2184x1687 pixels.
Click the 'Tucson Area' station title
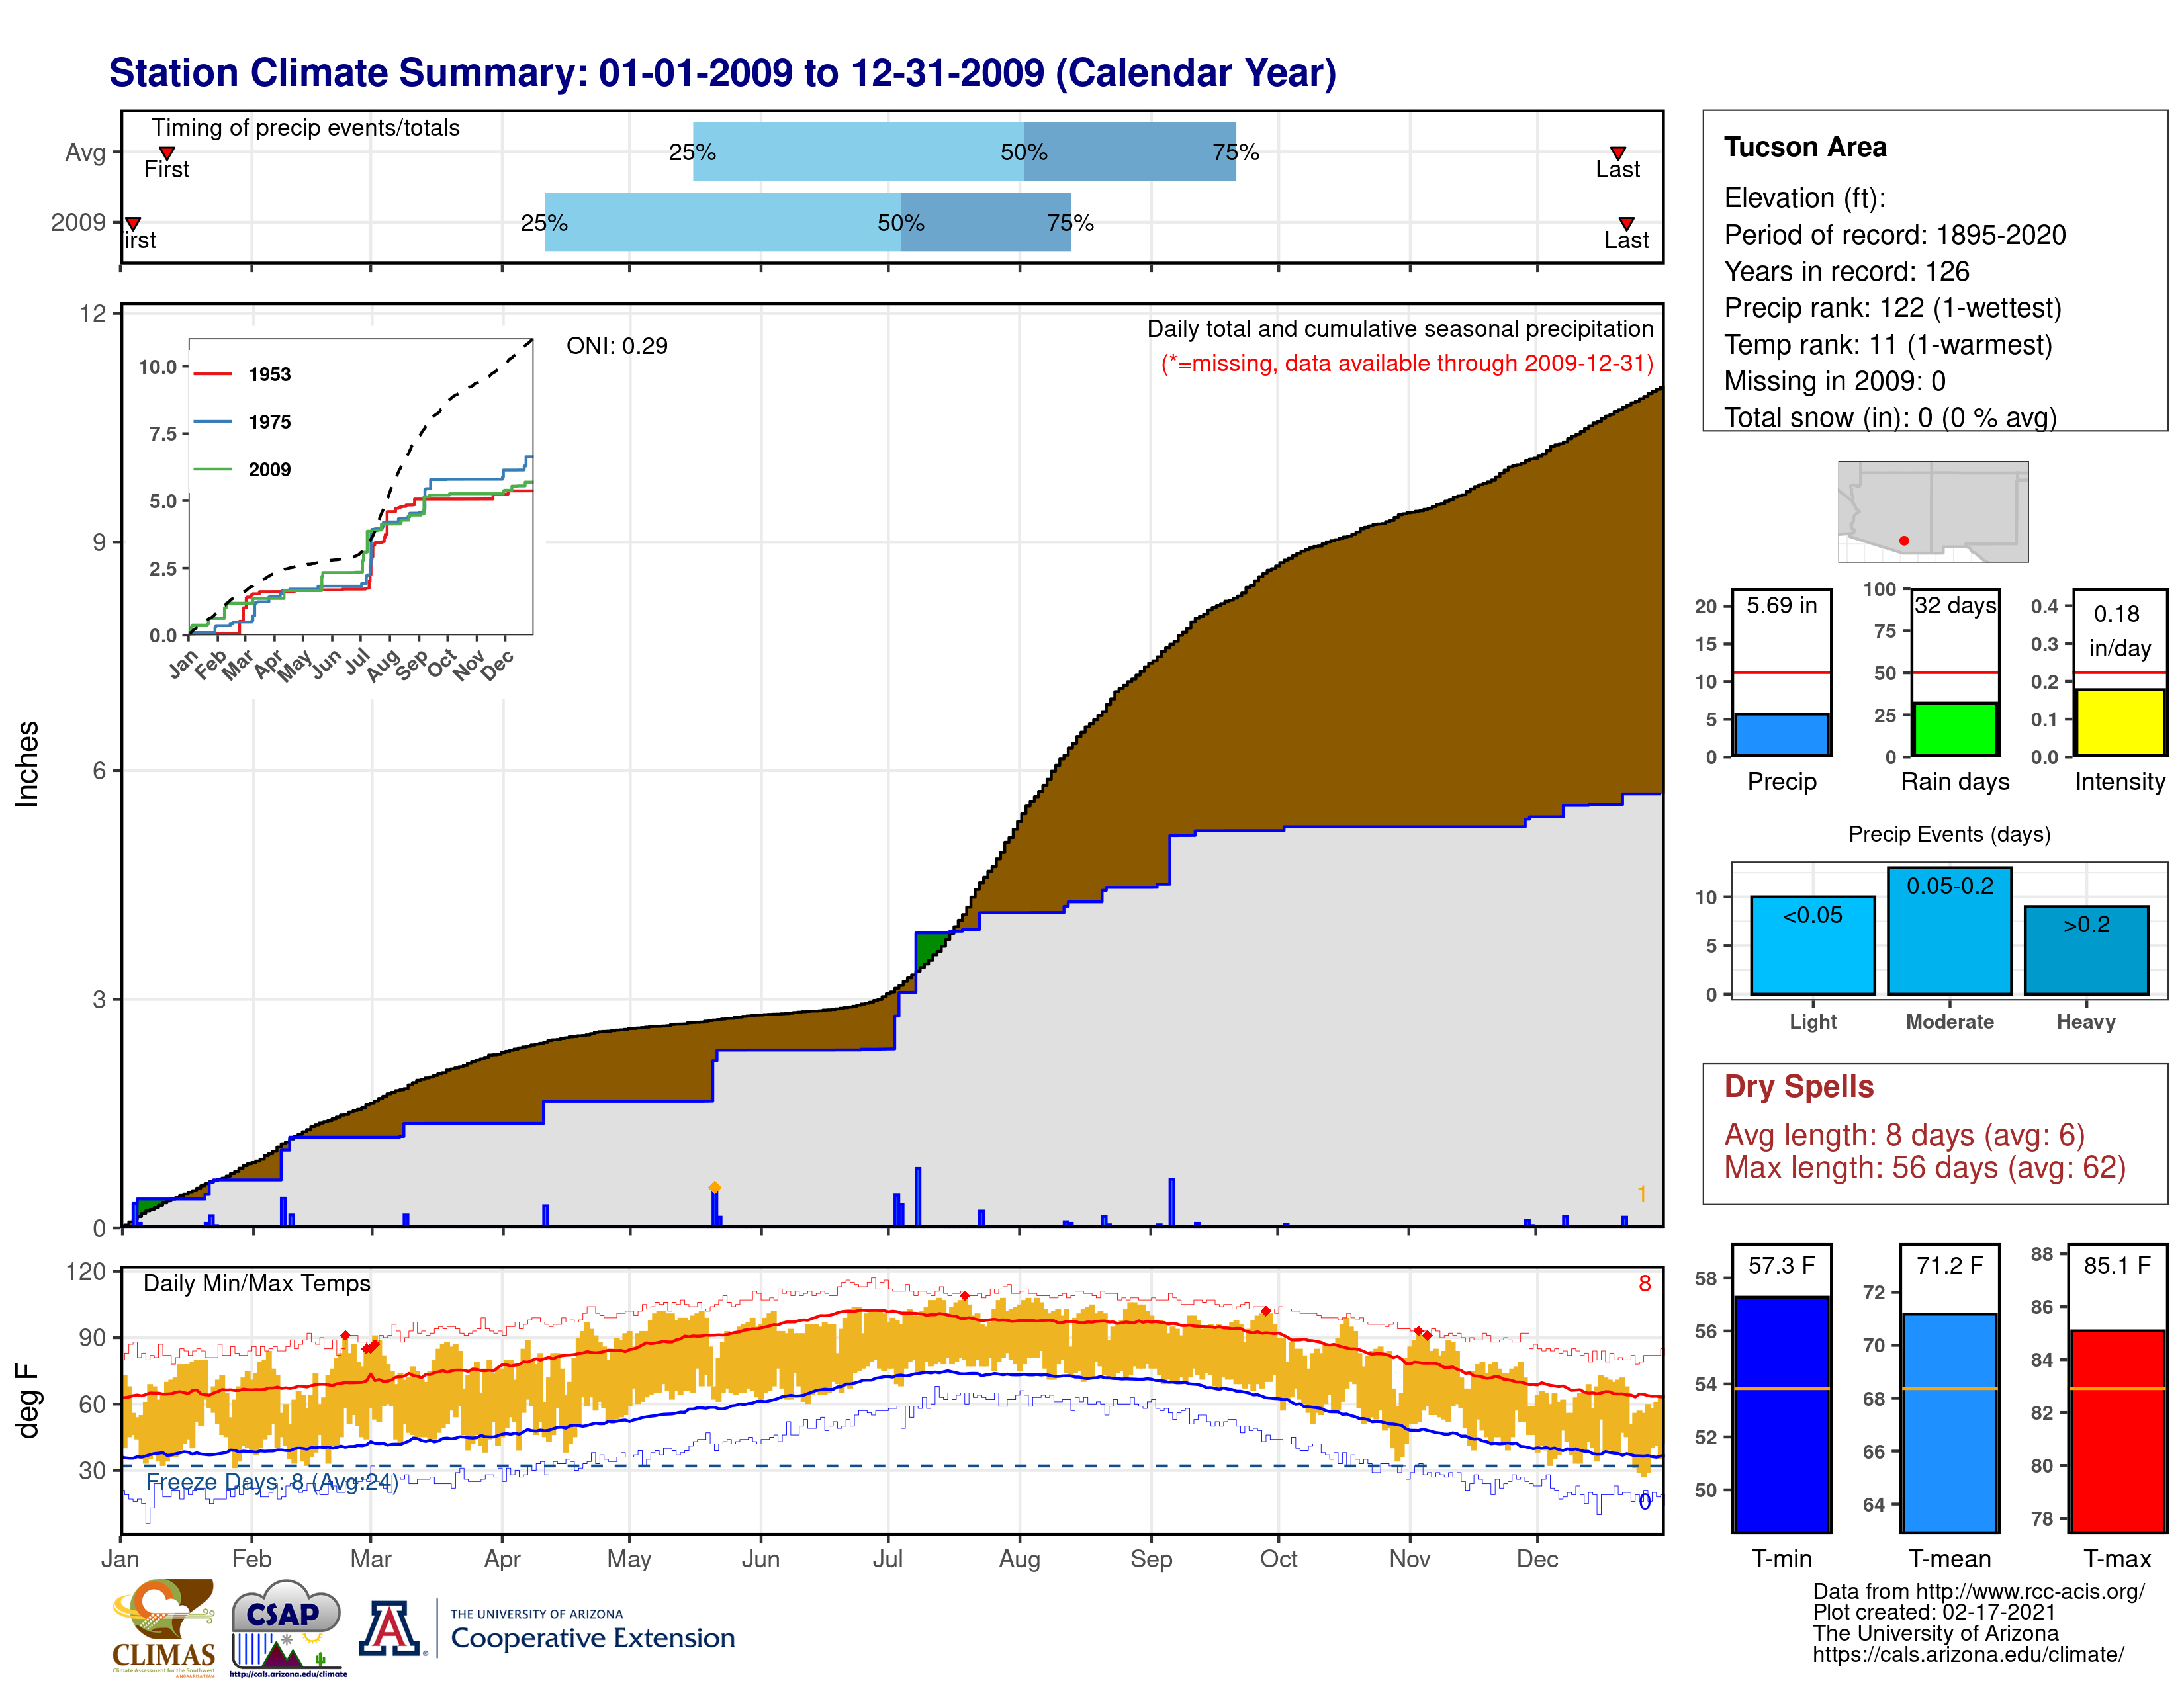[1805, 147]
